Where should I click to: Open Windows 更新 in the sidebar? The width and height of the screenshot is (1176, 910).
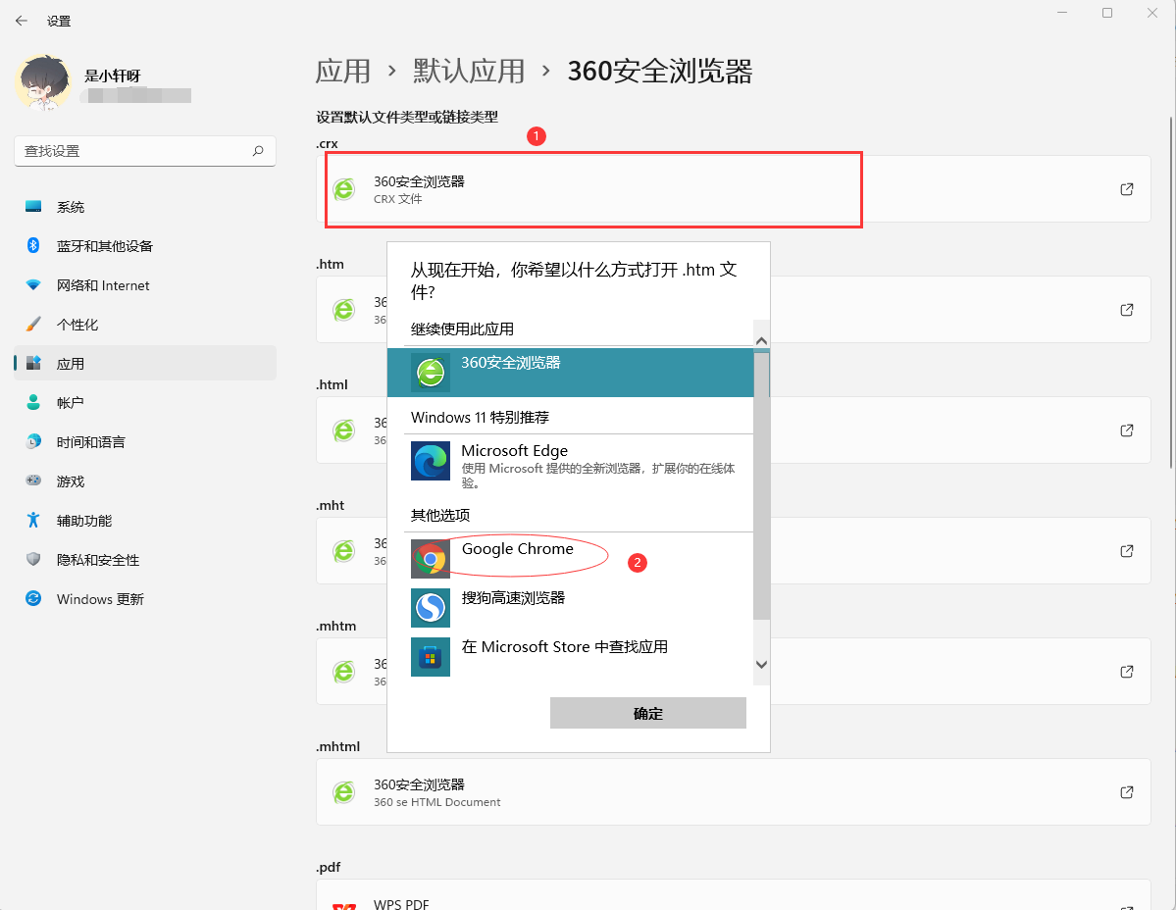[x=100, y=599]
